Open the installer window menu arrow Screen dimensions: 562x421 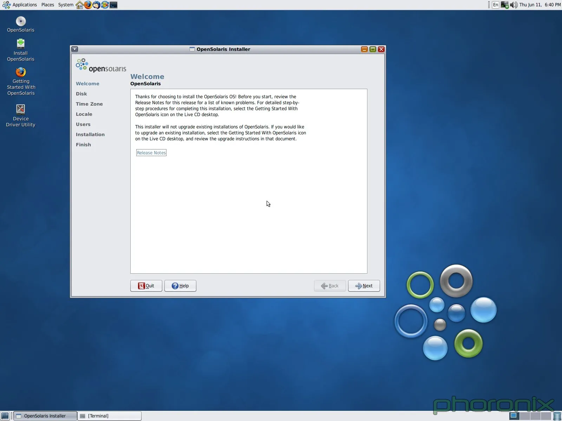(x=75, y=49)
